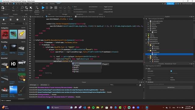Select HD Admin toolbox thumbnail
Screen dimensions: 195x110
[13, 64]
